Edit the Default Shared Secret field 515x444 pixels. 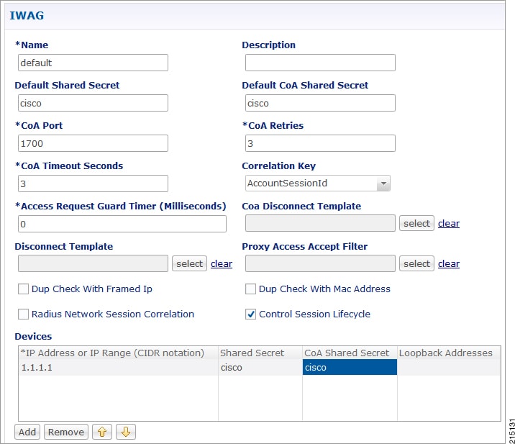click(x=93, y=103)
